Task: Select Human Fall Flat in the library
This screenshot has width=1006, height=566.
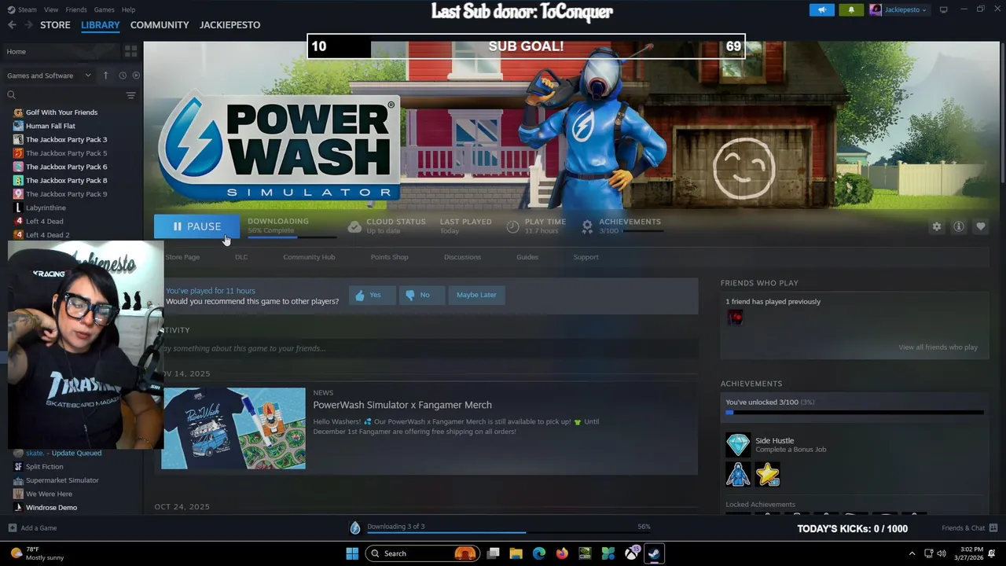Action: [x=50, y=126]
